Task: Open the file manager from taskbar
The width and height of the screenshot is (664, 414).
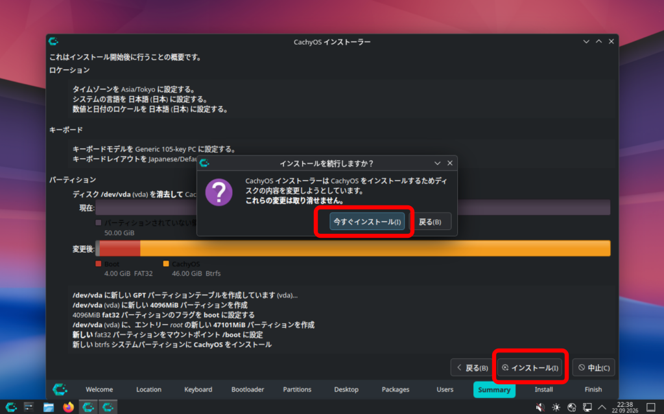Action: (x=49, y=407)
